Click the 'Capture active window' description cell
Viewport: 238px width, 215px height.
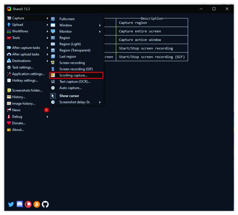click(x=152, y=40)
